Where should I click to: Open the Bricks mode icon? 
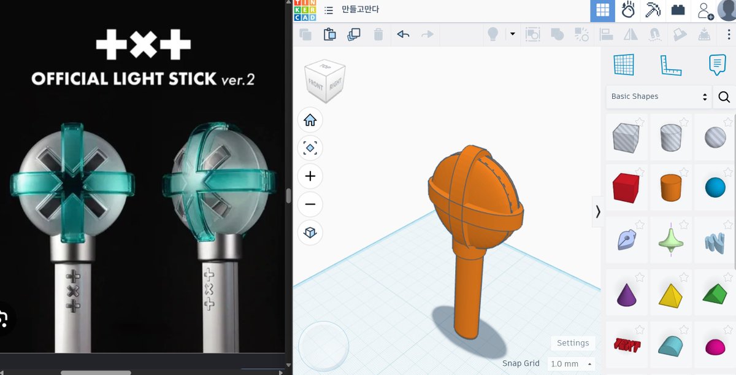pyautogui.click(x=678, y=10)
